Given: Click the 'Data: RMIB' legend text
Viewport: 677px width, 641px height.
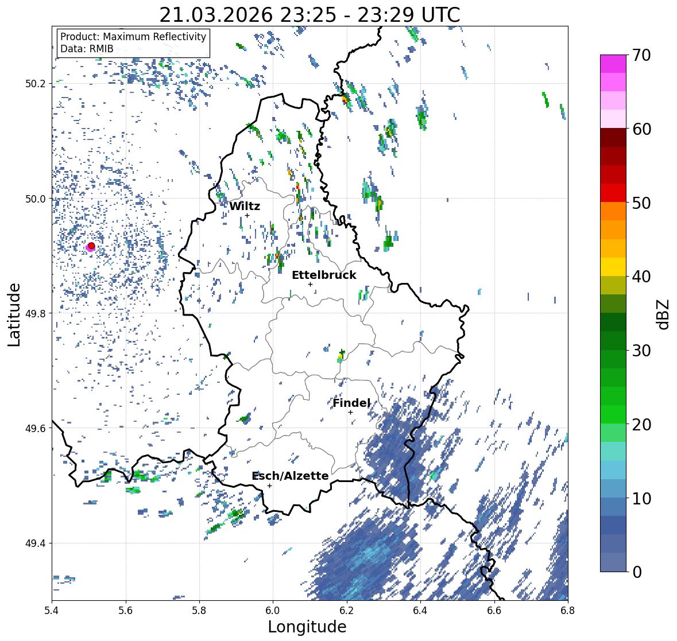Looking at the screenshot, I should click(x=87, y=49).
